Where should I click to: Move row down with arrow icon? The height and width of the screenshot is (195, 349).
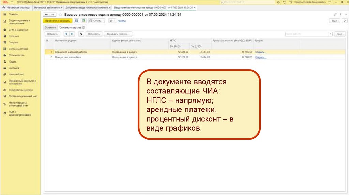click(x=72, y=34)
